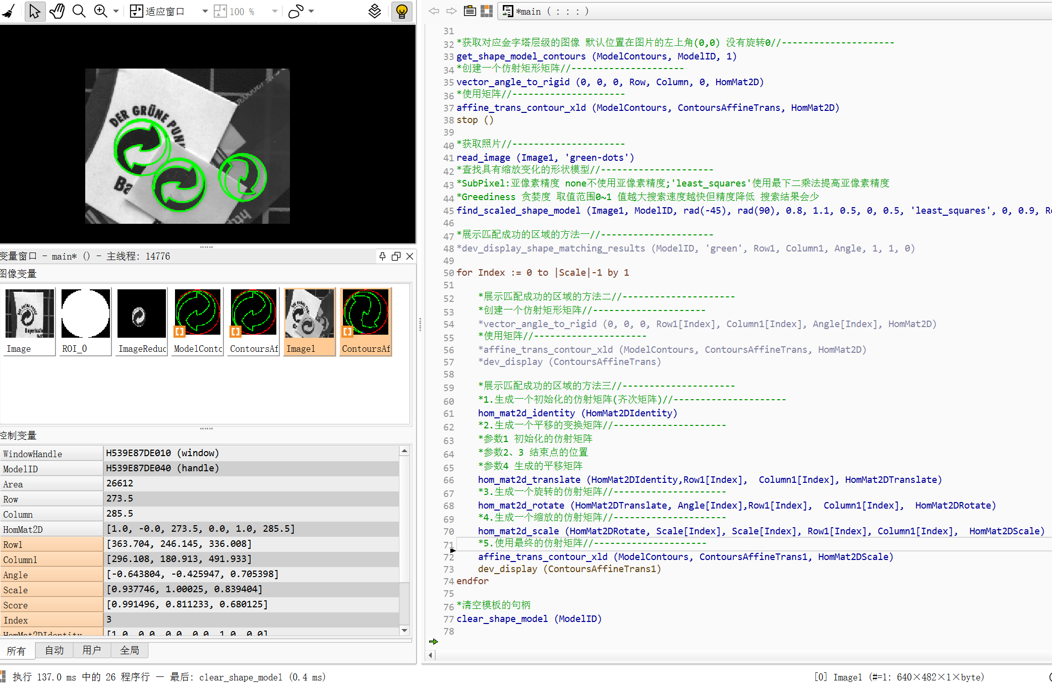Select the arrow pointer tool
The image size is (1052, 687).
tap(34, 11)
